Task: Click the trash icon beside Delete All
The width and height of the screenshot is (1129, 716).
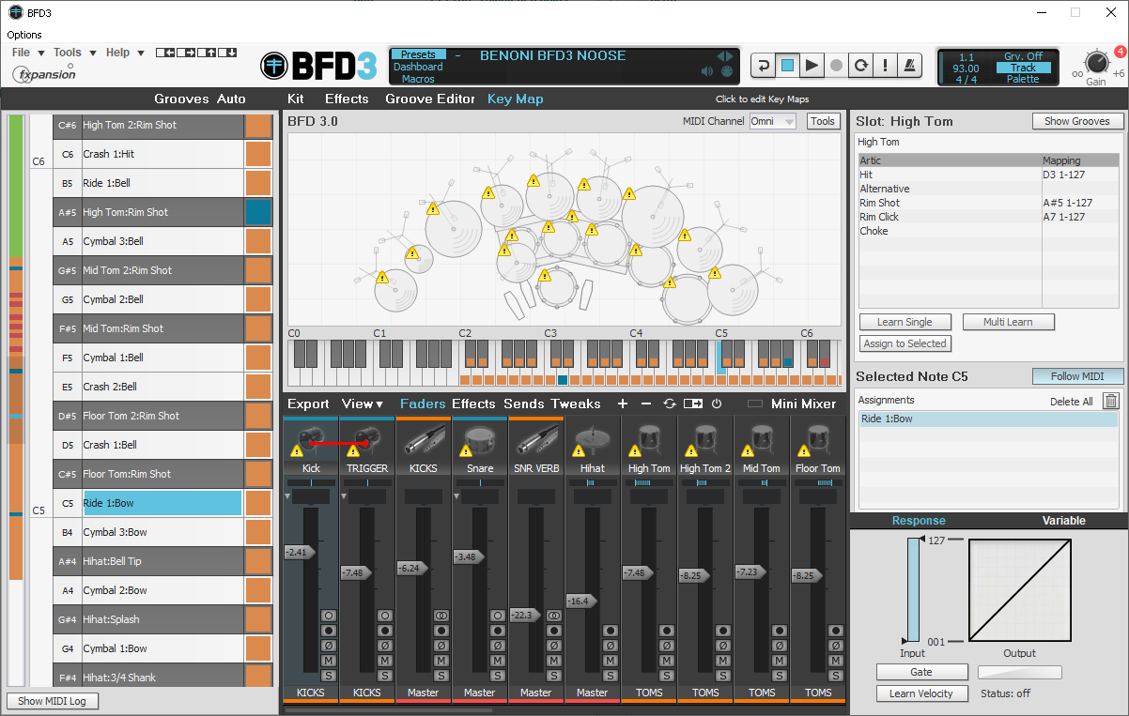Action: [x=1110, y=401]
